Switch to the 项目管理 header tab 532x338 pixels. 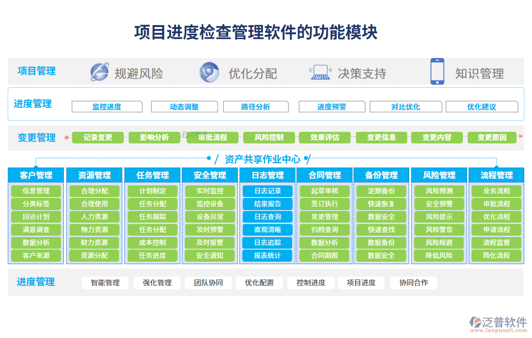[37, 71]
